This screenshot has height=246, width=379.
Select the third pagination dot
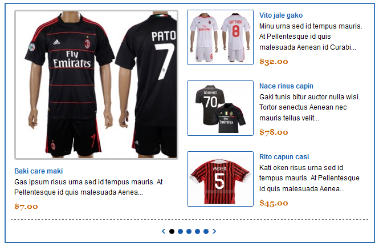[189, 232]
